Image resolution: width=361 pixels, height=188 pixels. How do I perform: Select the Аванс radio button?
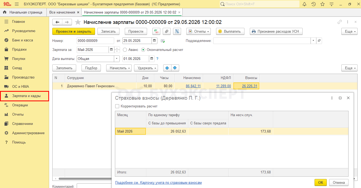point(125,50)
